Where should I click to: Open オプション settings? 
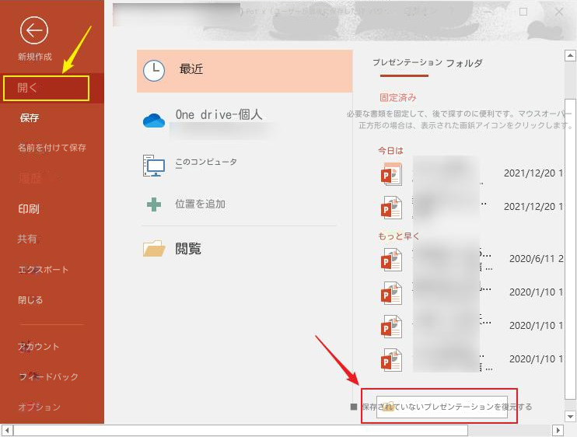pyautogui.click(x=40, y=407)
